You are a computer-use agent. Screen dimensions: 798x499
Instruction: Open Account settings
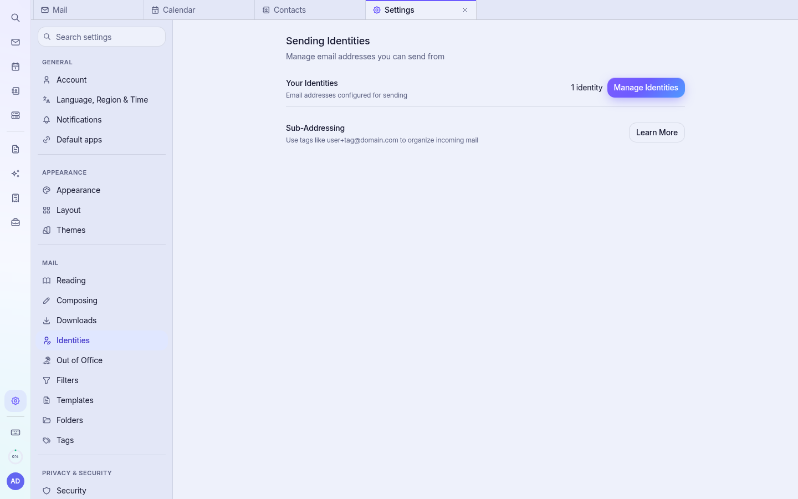pos(102,80)
